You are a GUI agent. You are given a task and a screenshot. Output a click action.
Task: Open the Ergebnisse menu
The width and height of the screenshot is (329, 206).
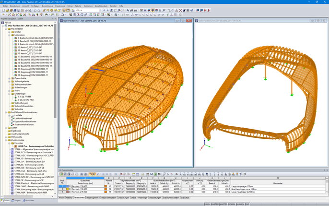click(x=60, y=6)
